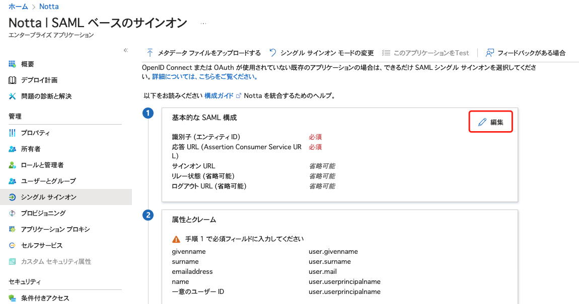Open ロールと管理者 page
Screen dimensions: 579x304
click(x=42, y=165)
